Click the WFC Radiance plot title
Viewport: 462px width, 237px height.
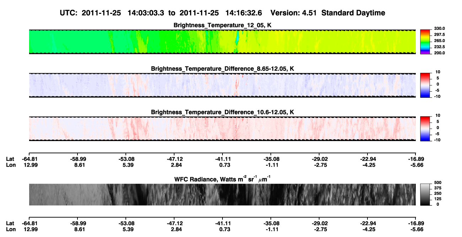[222, 179]
